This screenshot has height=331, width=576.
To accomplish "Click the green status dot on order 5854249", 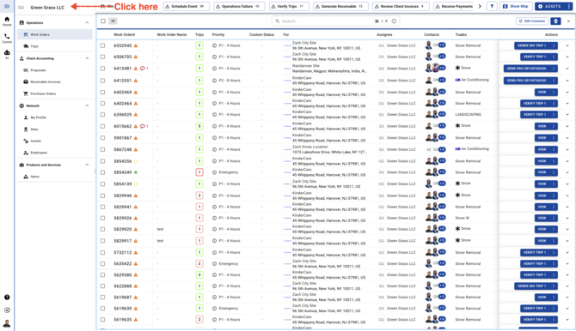I will 136,172.
